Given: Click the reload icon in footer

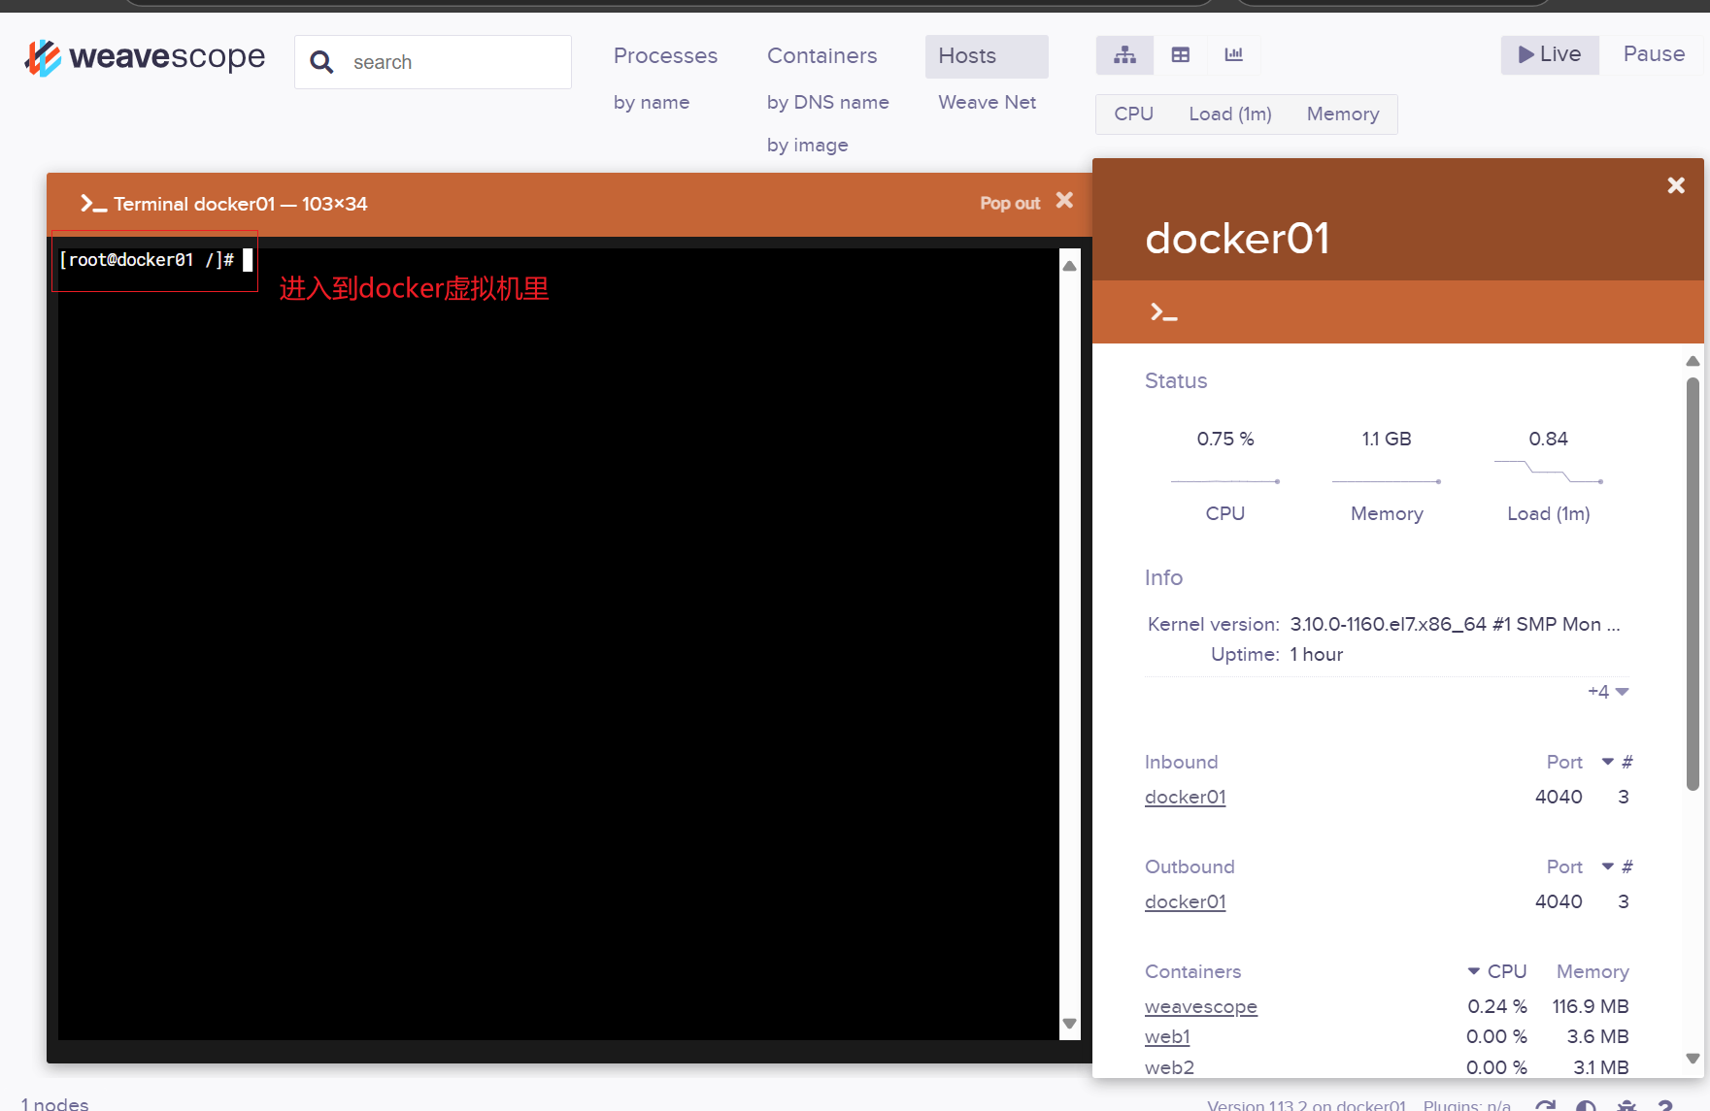Looking at the screenshot, I should click(1546, 1105).
